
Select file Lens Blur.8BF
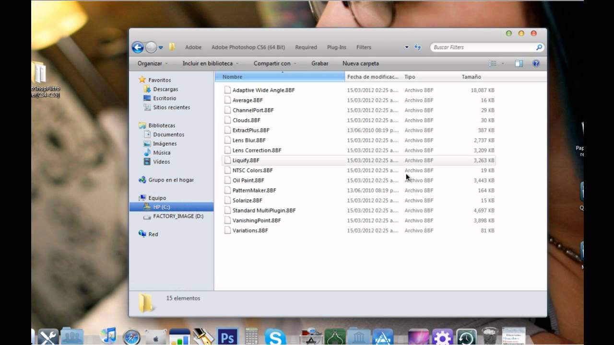pyautogui.click(x=249, y=140)
